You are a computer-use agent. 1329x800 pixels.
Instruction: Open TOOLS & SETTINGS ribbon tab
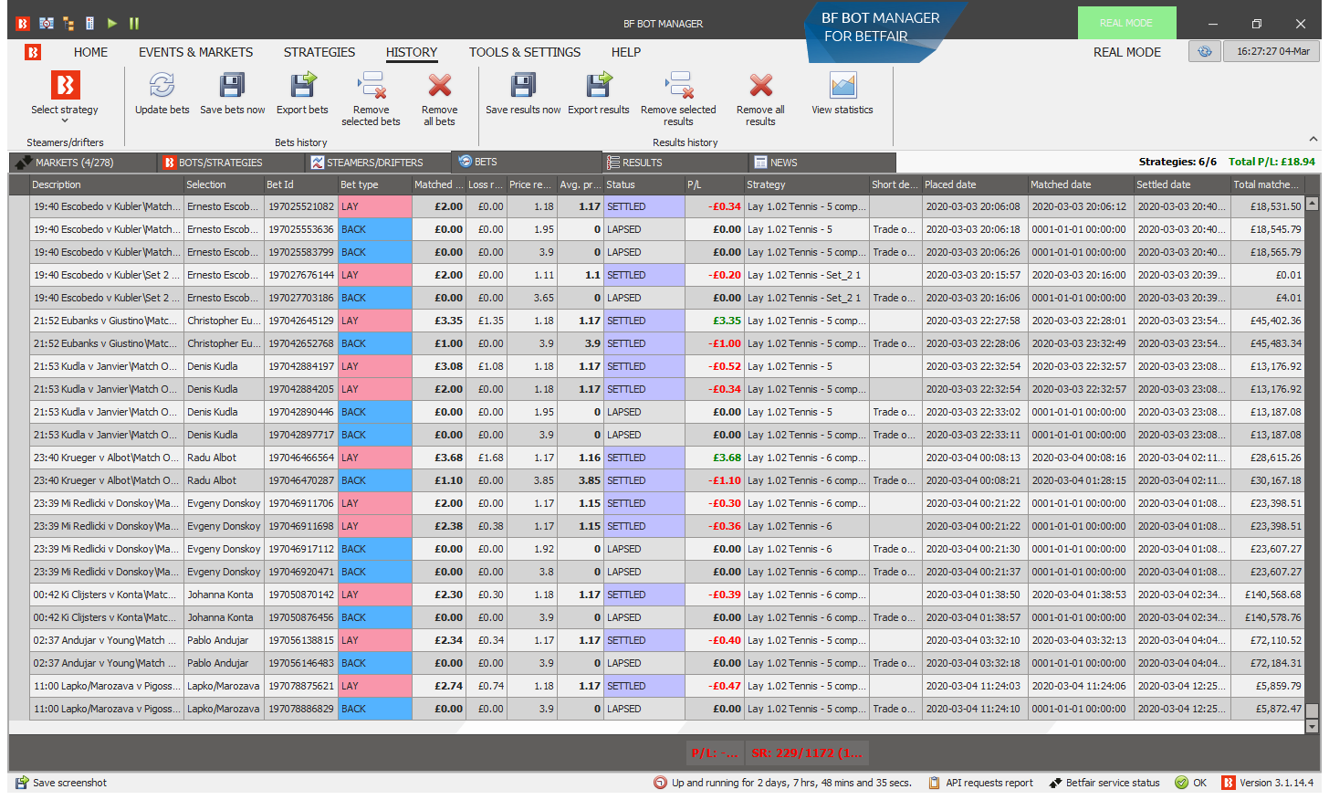[x=525, y=52]
